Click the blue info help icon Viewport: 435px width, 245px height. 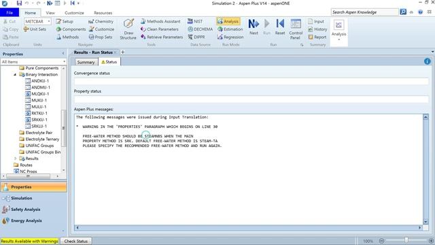pos(428,61)
